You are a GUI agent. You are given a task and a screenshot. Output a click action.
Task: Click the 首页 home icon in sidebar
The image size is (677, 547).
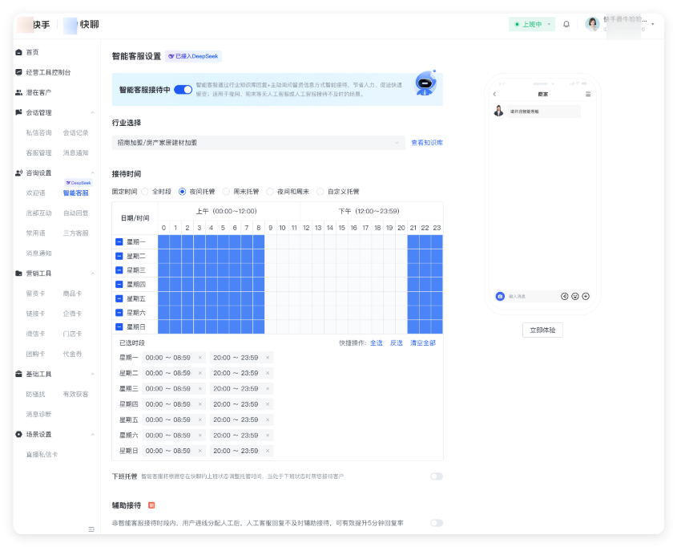click(18, 52)
